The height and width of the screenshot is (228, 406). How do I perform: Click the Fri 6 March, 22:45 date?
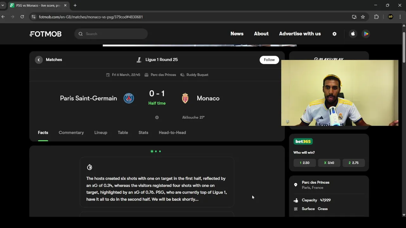coord(126,75)
